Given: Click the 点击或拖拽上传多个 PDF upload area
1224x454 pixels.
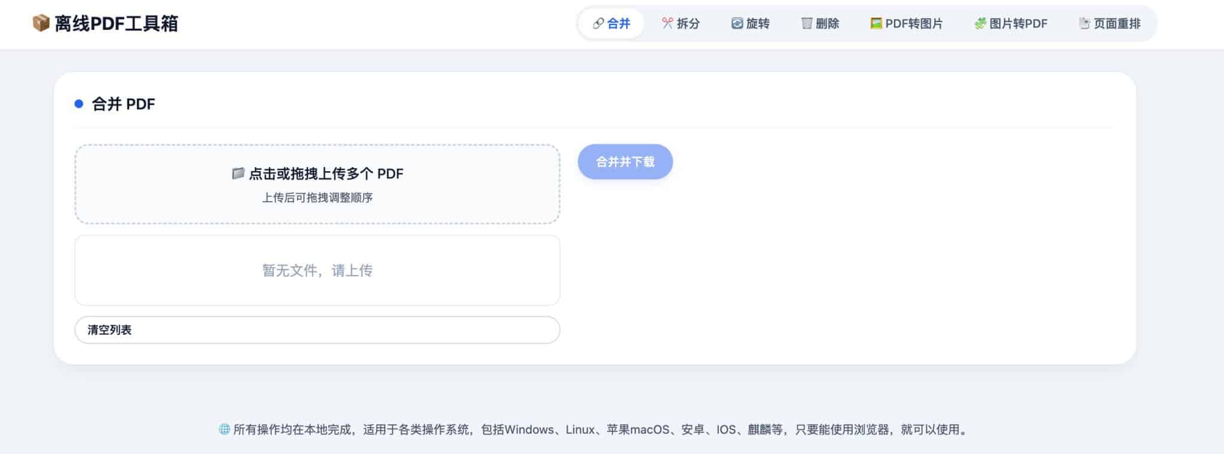Looking at the screenshot, I should 317,184.
